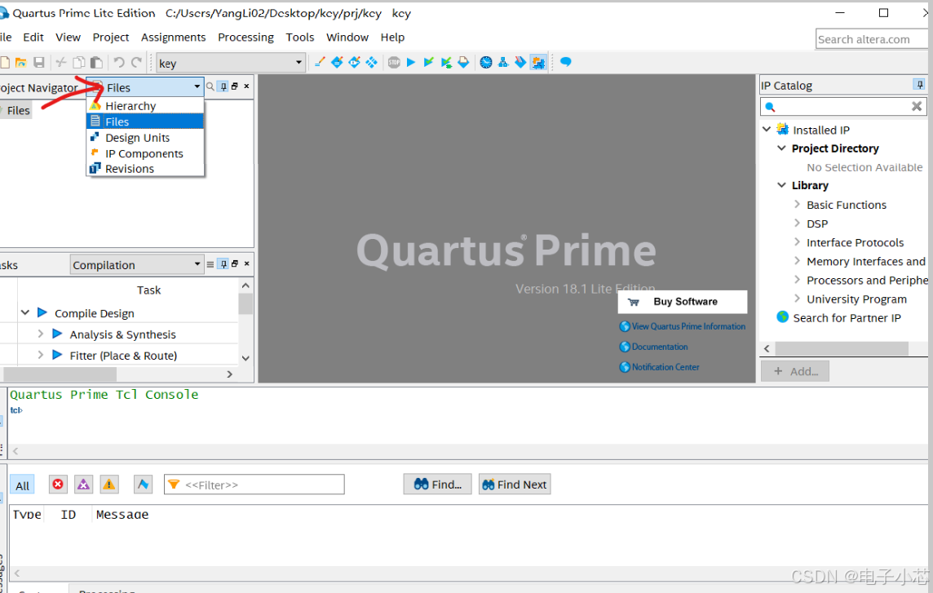The image size is (933, 593).
Task: Clear the IP Catalog search with X
Action: [x=917, y=107]
